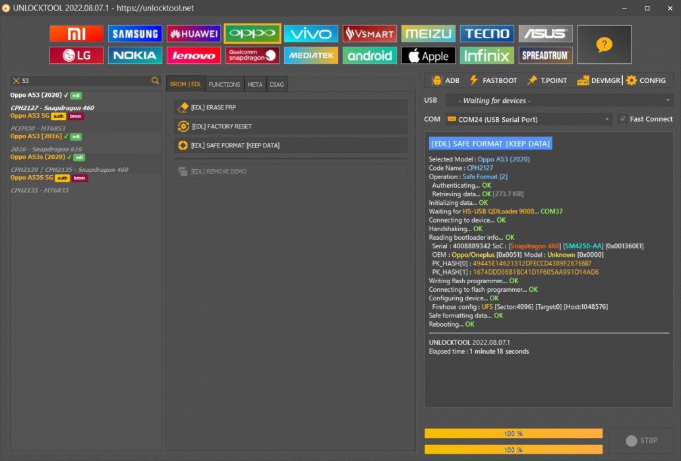The height and width of the screenshot is (461, 681).
Task: Open the CONFIG settings
Action: coord(646,80)
